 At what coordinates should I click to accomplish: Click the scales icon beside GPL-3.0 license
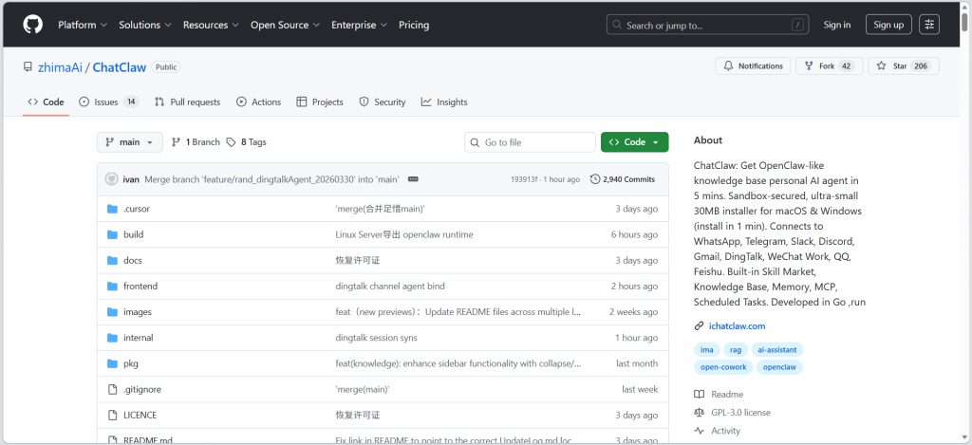click(700, 412)
